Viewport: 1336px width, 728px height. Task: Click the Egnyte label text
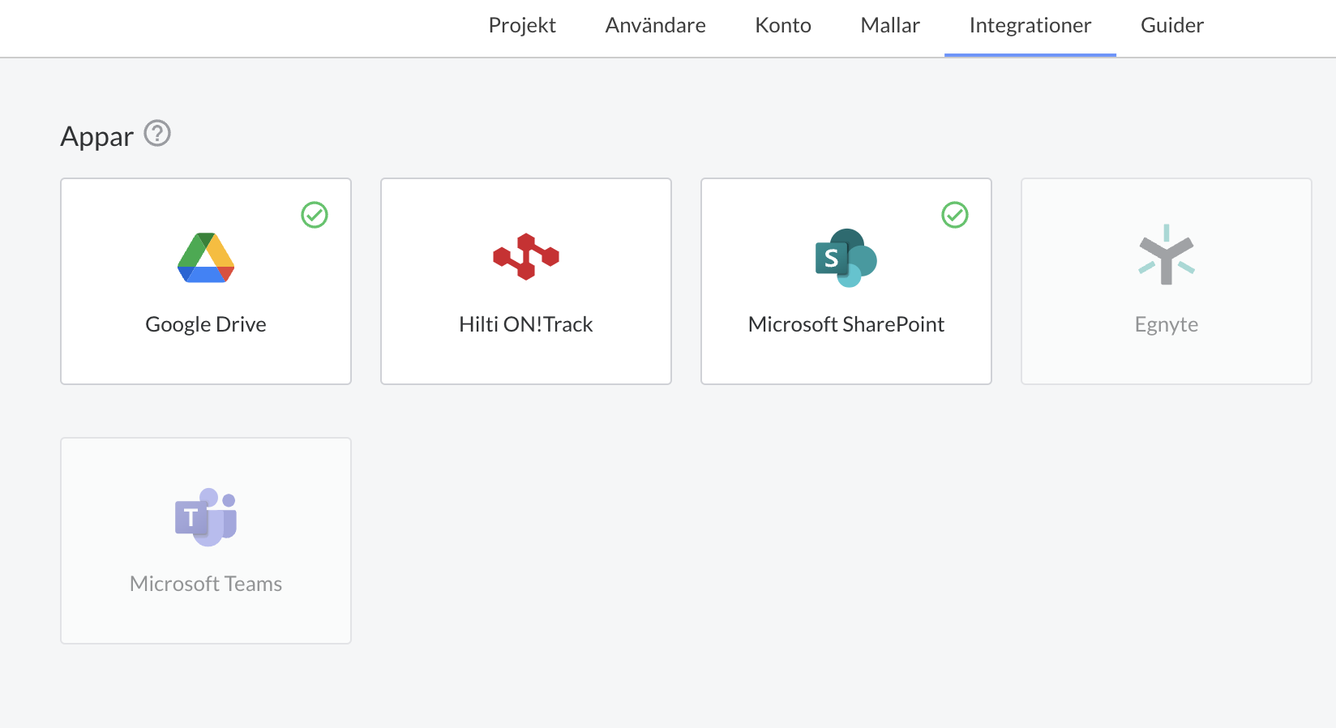[1167, 325]
